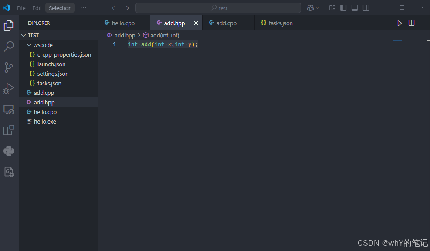
Task: Click line number 1 in gutter
Action: click(x=115, y=44)
